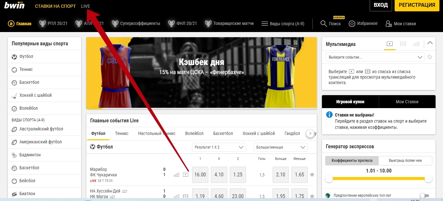Collapse the Мультимедиа panel
Screen dimensions: 443x201
(x=430, y=43)
